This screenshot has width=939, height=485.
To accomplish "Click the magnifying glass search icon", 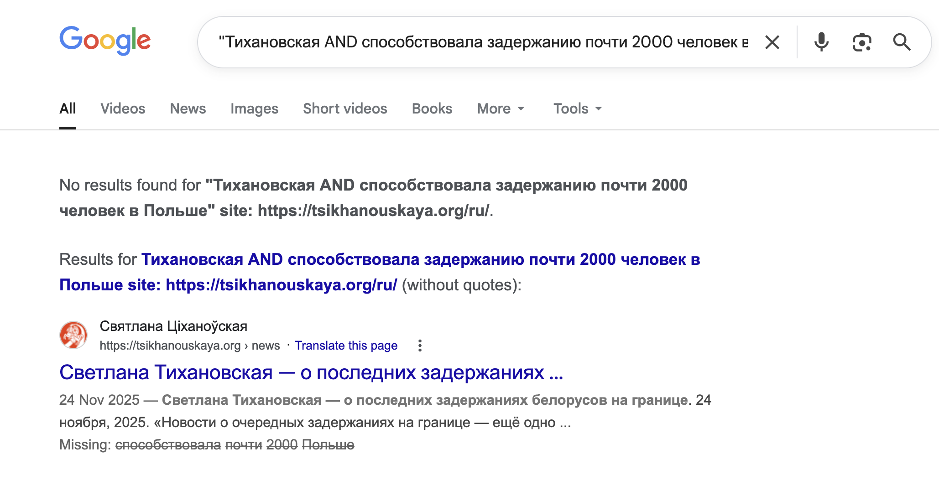I will click(902, 42).
